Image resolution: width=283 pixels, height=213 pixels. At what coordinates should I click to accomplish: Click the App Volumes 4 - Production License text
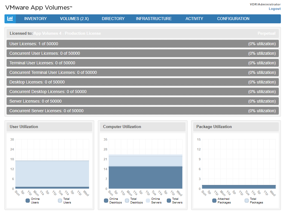(x=67, y=34)
